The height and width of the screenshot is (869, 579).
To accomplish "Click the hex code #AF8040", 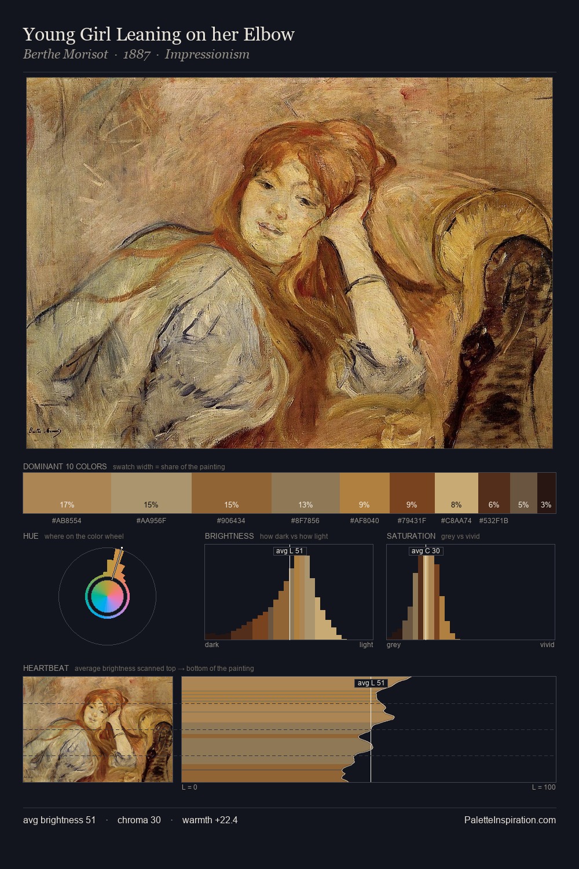I will 364,521.
